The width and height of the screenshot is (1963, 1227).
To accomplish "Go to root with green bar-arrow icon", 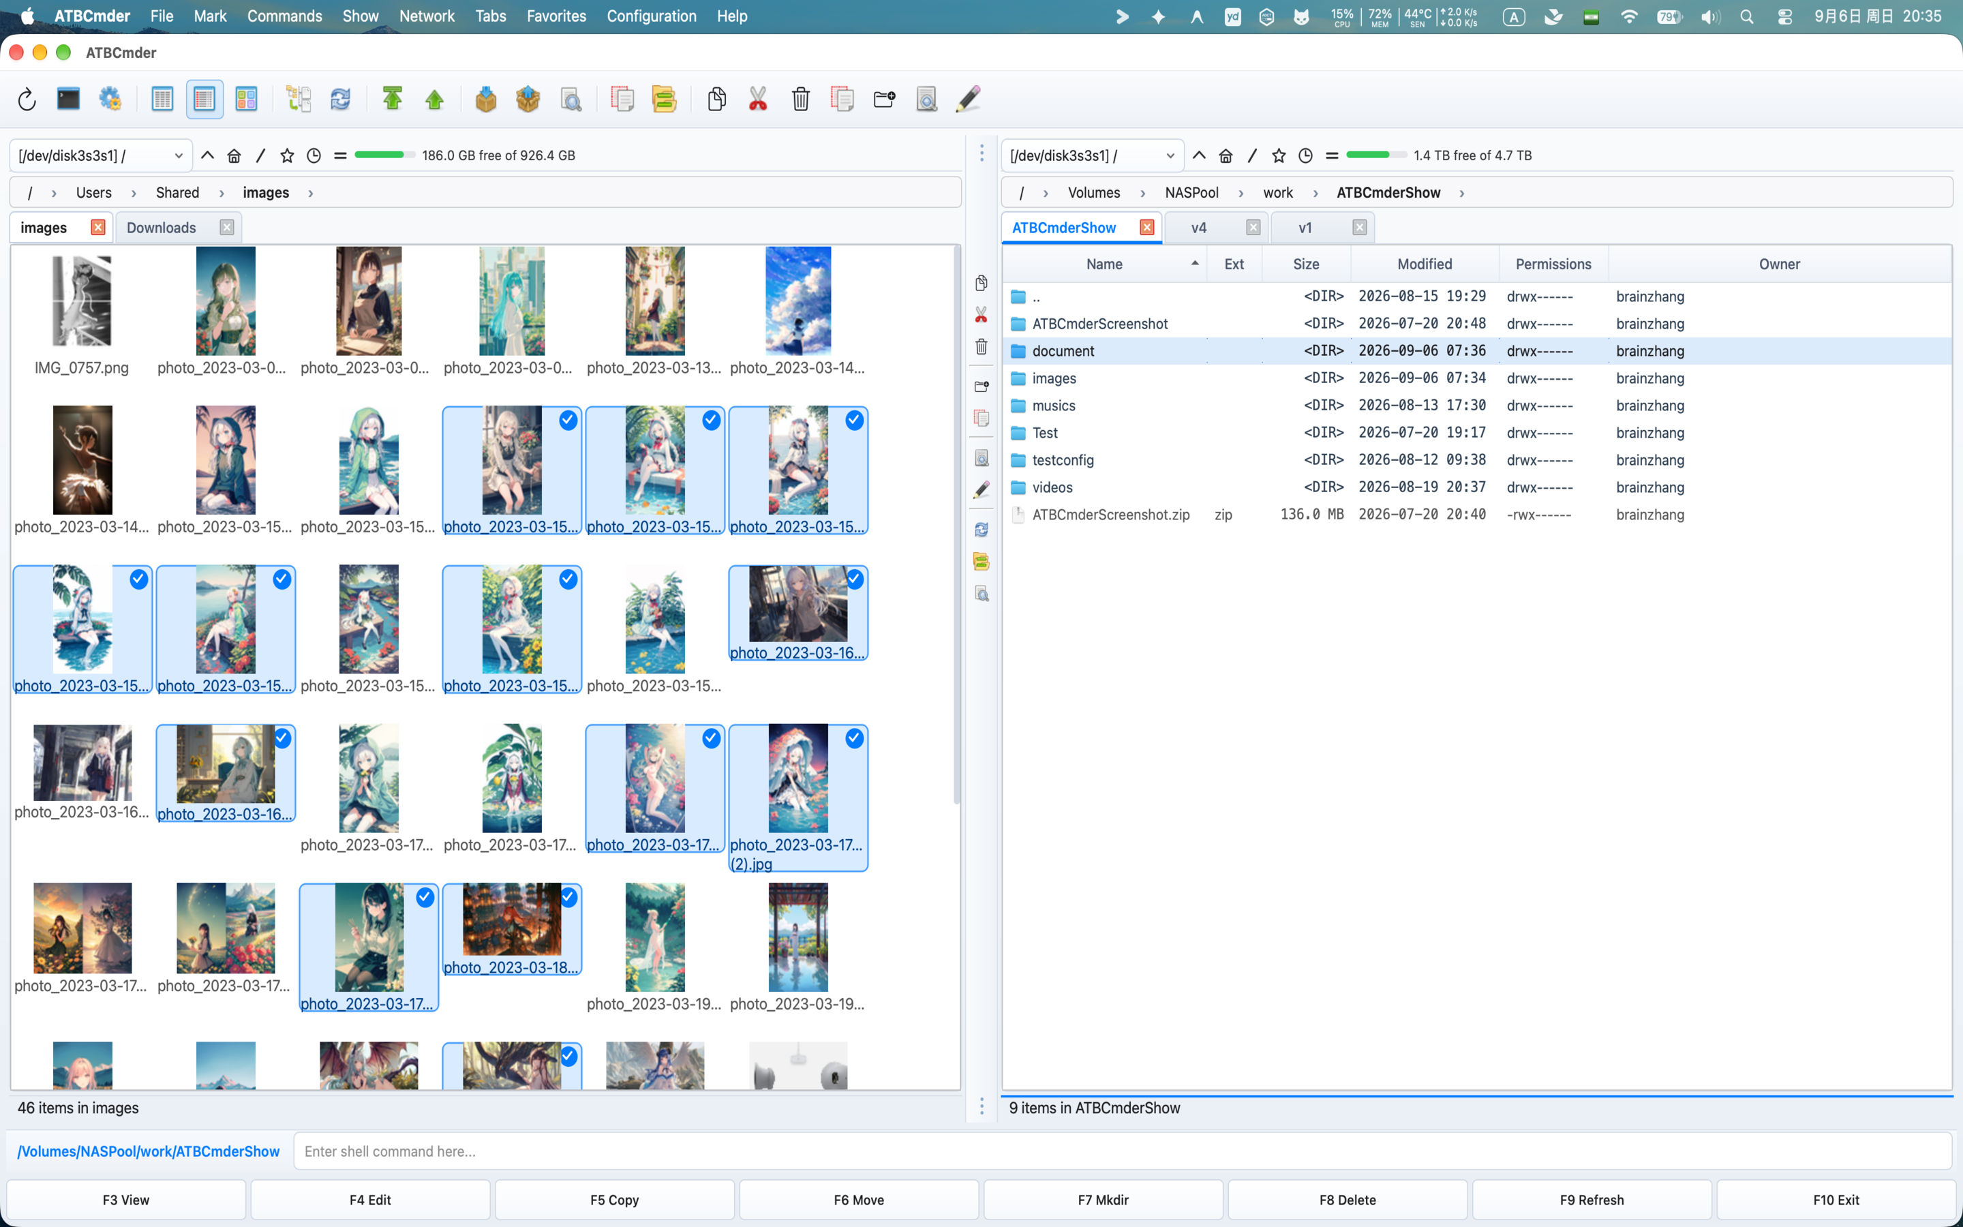I will point(393,100).
